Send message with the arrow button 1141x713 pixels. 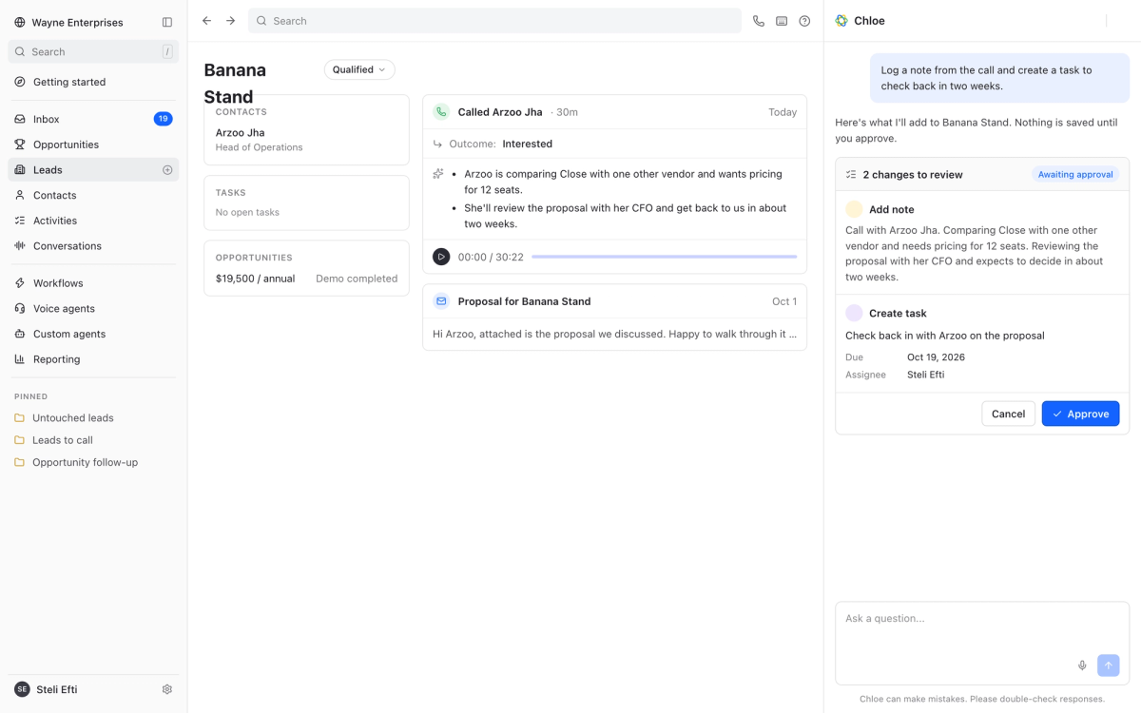pyautogui.click(x=1108, y=665)
